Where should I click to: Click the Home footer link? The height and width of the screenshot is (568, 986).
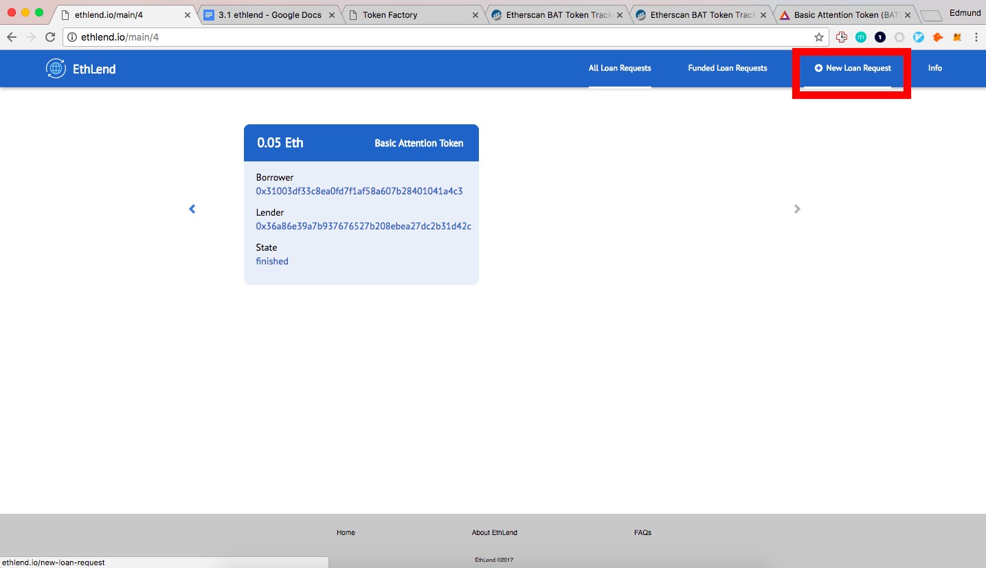click(346, 532)
